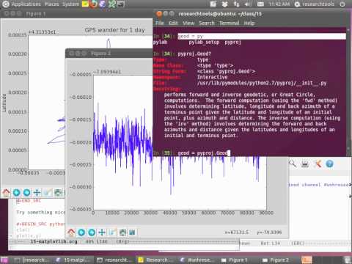The width and height of the screenshot is (352, 264).
Task: Open the Applications menu
Action: pyautogui.click(x=26, y=4)
